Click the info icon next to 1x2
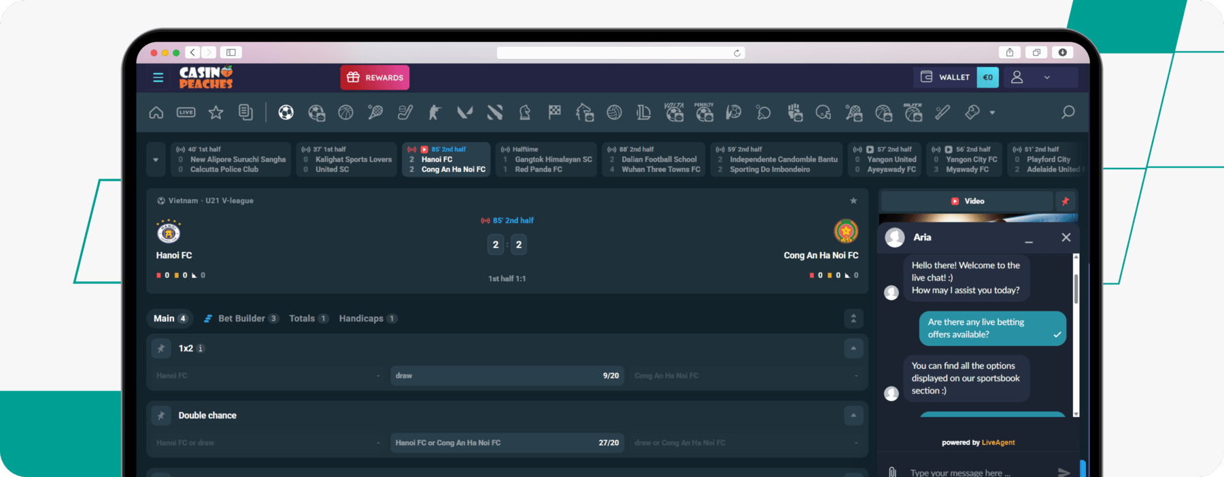This screenshot has height=477, width=1224. pyautogui.click(x=201, y=349)
